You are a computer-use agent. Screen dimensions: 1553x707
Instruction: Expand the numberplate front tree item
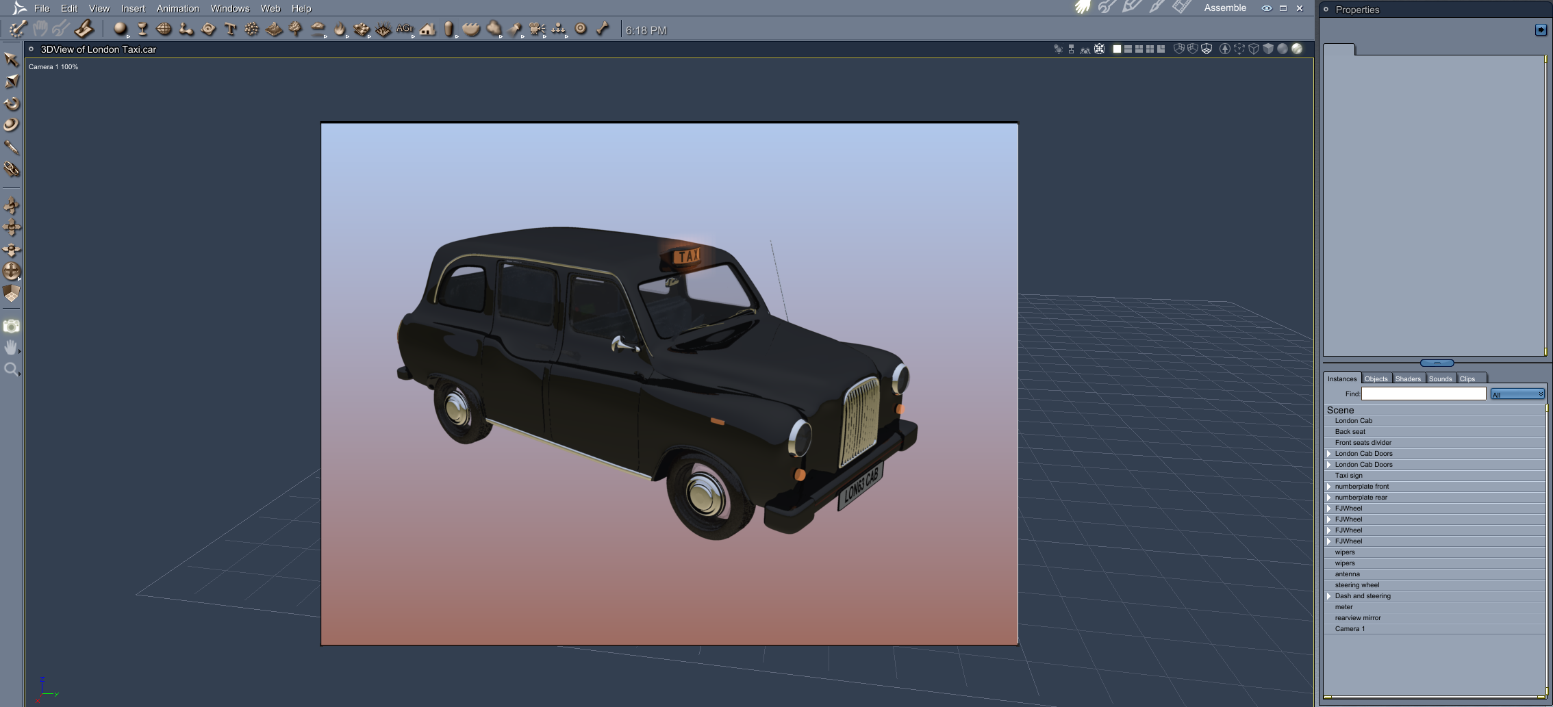pos(1329,487)
